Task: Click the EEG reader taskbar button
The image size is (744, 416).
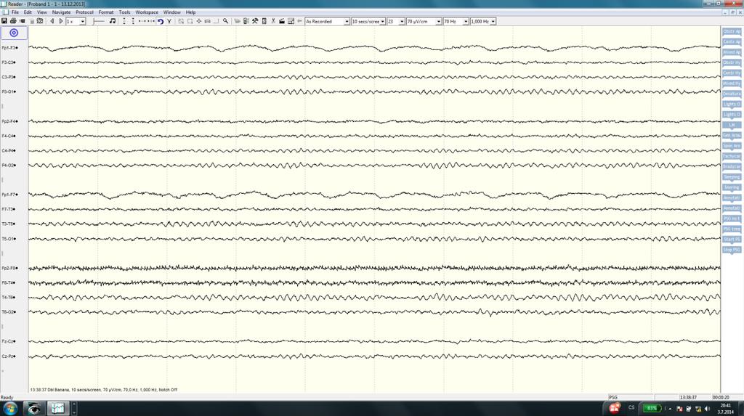Action: [58, 408]
